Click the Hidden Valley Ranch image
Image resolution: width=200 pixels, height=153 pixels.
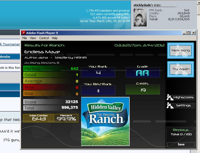point(105,121)
